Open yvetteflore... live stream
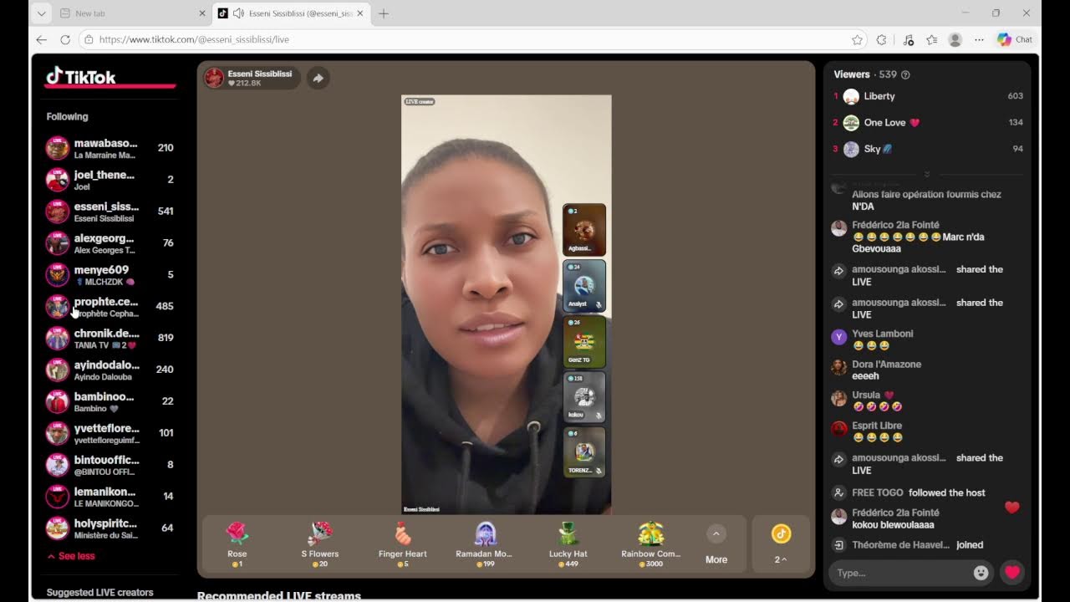Image resolution: width=1070 pixels, height=602 pixels. click(110, 433)
